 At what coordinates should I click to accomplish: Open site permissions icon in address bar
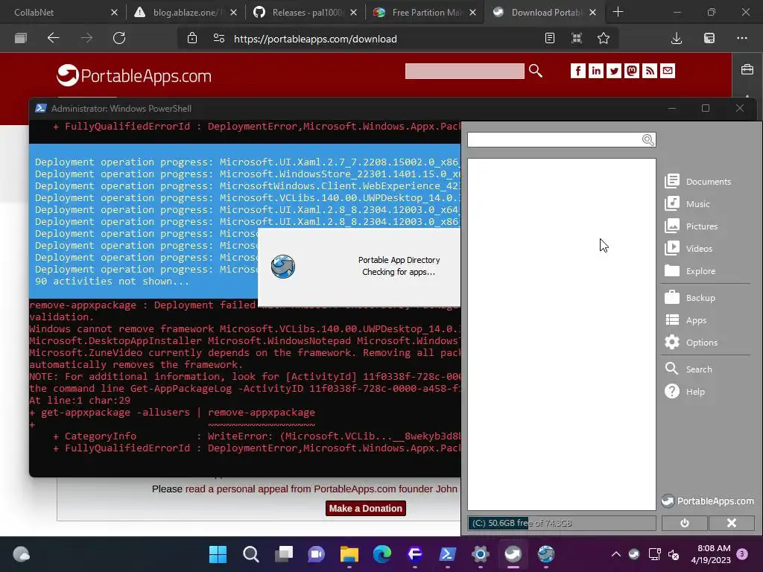219,39
